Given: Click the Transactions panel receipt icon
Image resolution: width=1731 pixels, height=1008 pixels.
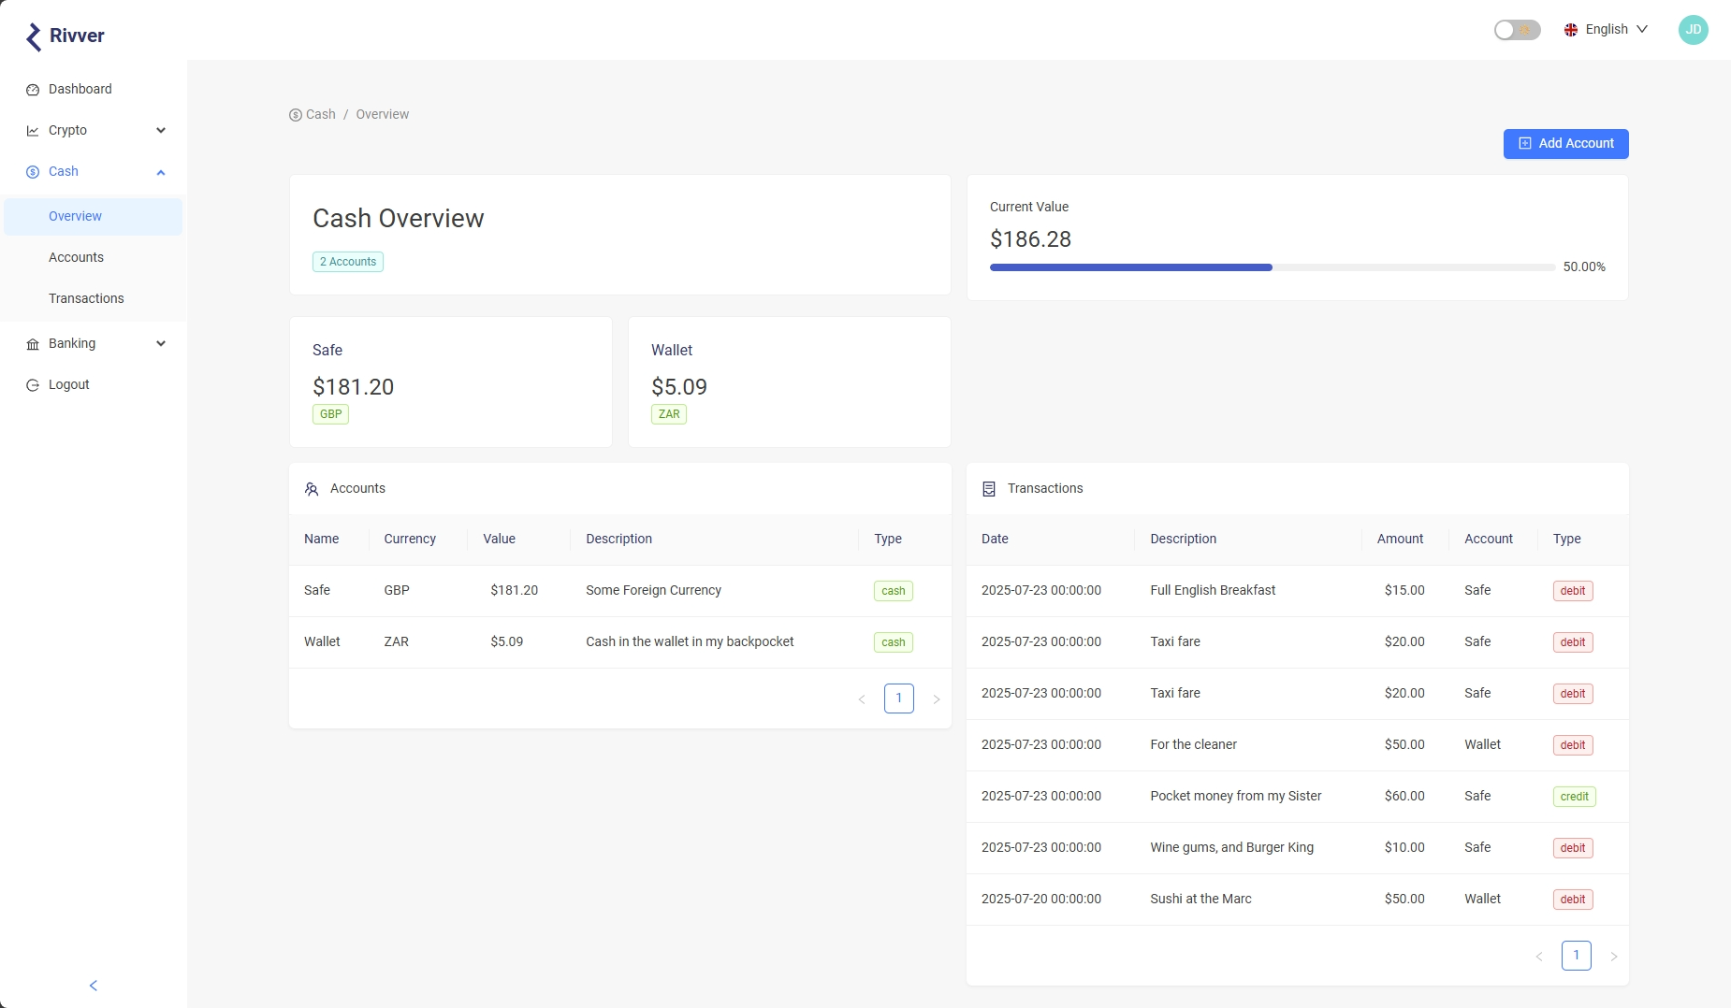Looking at the screenshot, I should [x=989, y=489].
